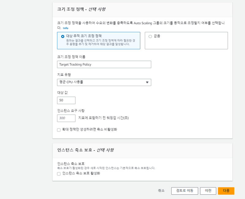Click the '지표에 포함하기 전 워밍업 시간(초)' text
This screenshot has width=245, height=199.
click(103, 118)
